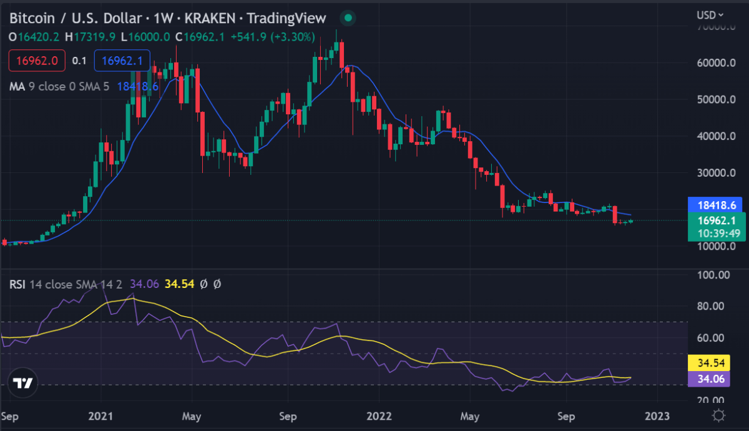Select the MA 9 close indicator legend
The image size is (749, 431).
click(59, 86)
